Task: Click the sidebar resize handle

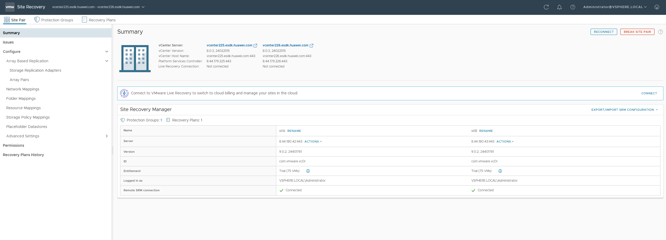Action: point(113,150)
